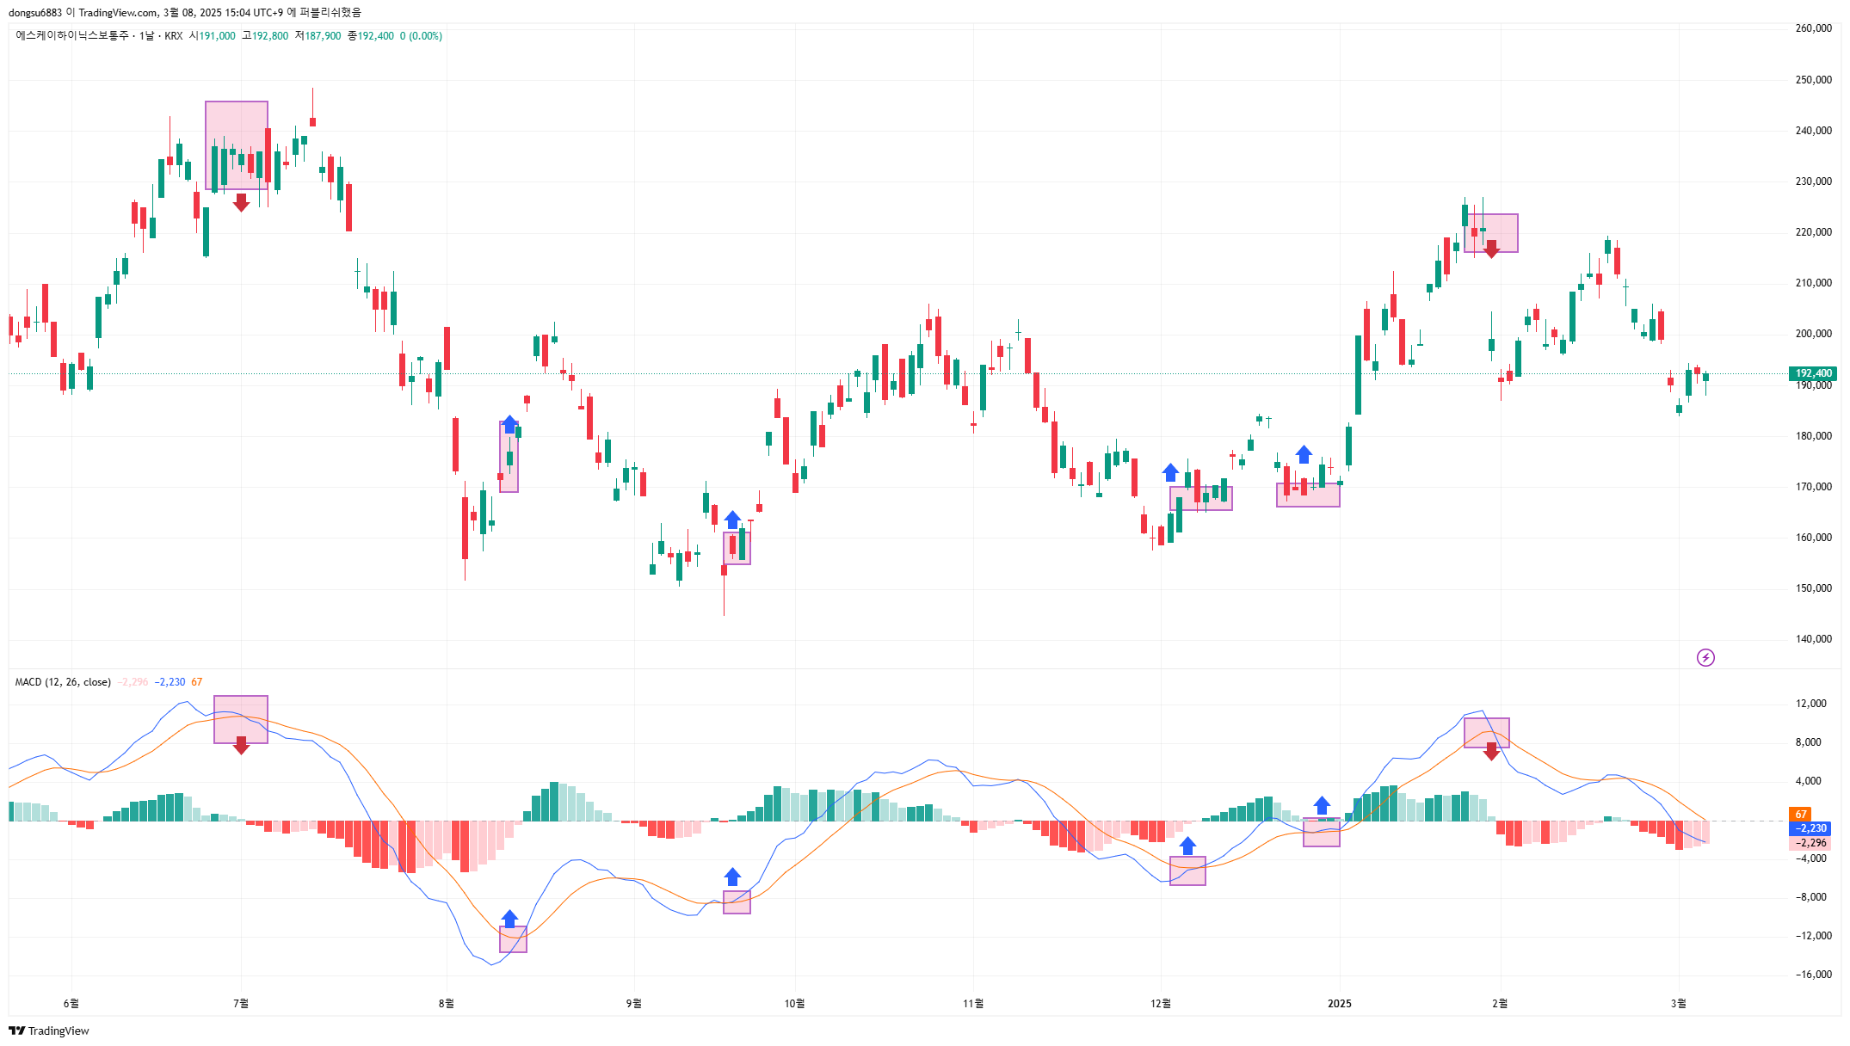This screenshot has height=1046, width=1850.
Task: Click the 10월 label on the time axis
Action: tap(795, 1004)
